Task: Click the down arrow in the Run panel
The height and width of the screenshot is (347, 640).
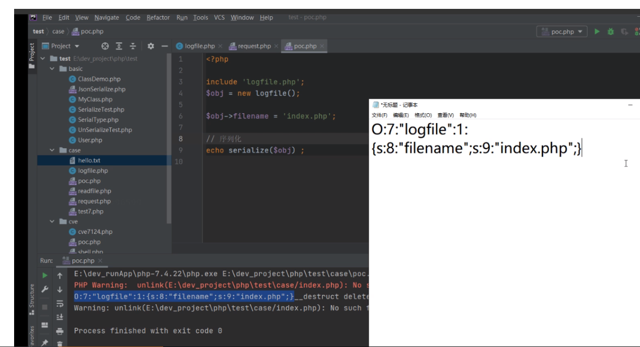Action: pos(60,289)
